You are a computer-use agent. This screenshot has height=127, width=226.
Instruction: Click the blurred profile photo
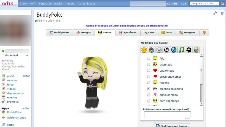pyautogui.click(x=15, y=31)
